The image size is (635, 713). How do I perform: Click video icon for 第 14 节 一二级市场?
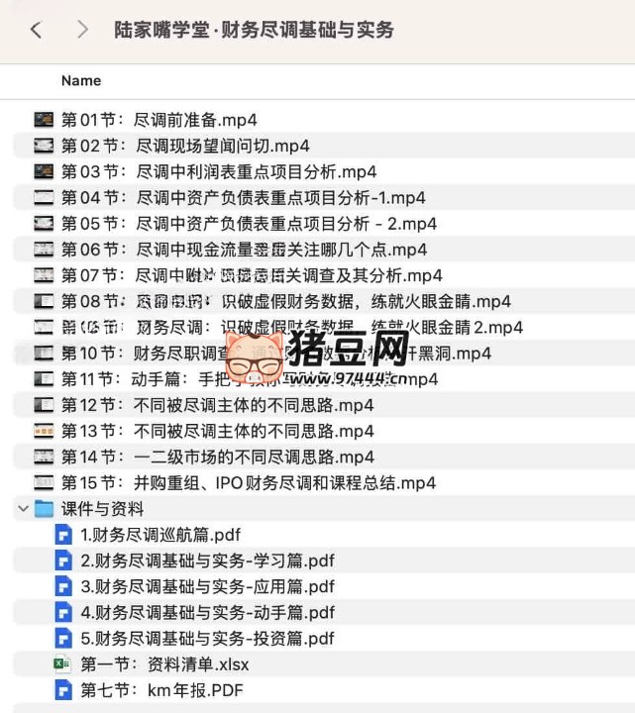(44, 457)
